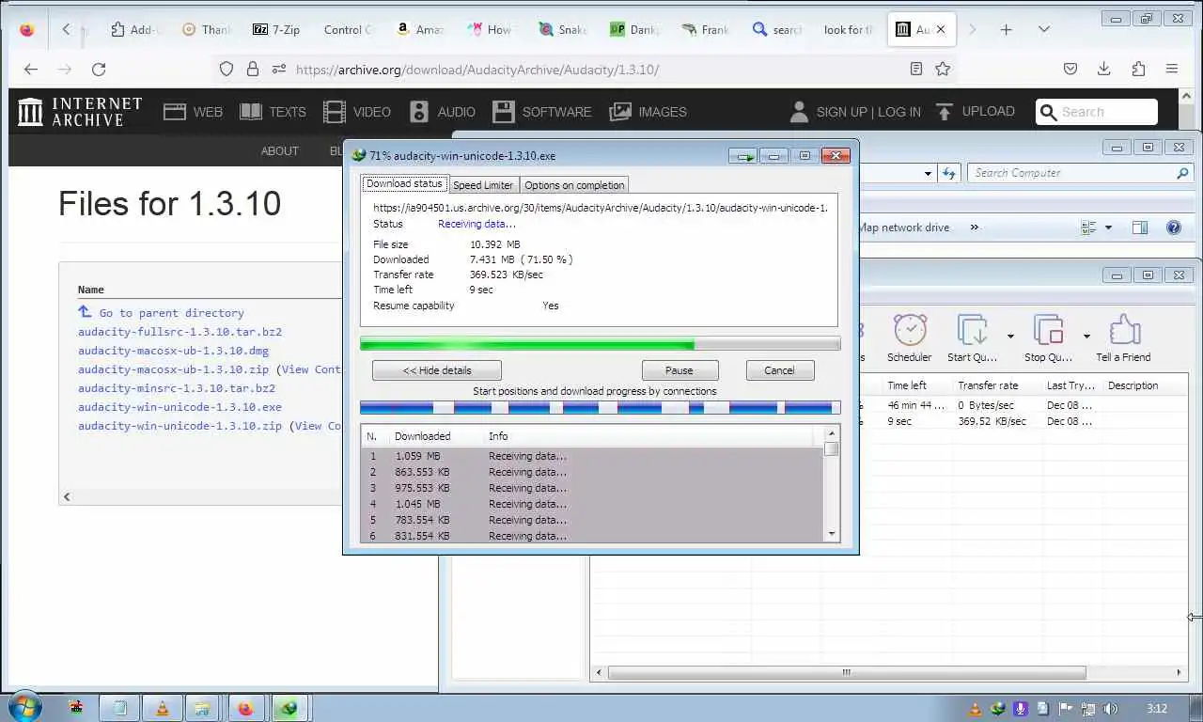Click the Firefox taskbar icon
This screenshot has height=722, width=1203.
click(245, 708)
